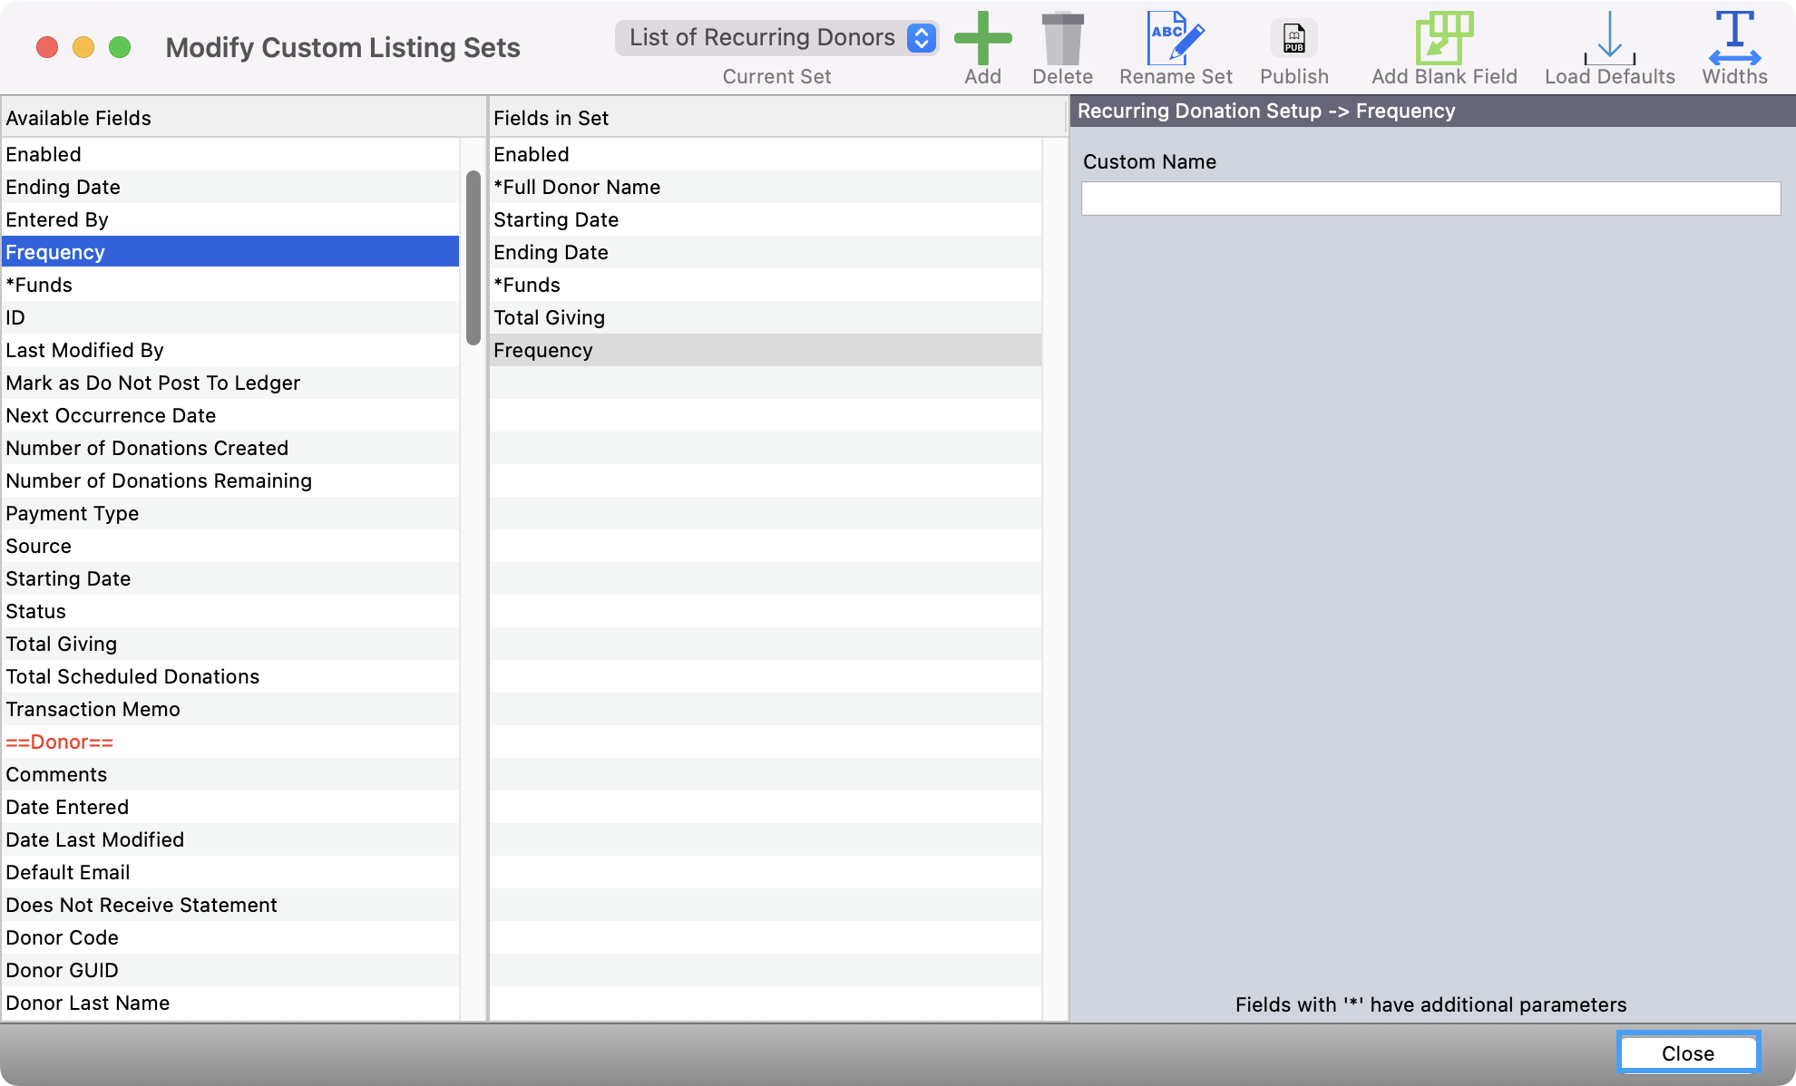
Task: Click the Available Fields scrollbar thumb
Action: point(473,257)
